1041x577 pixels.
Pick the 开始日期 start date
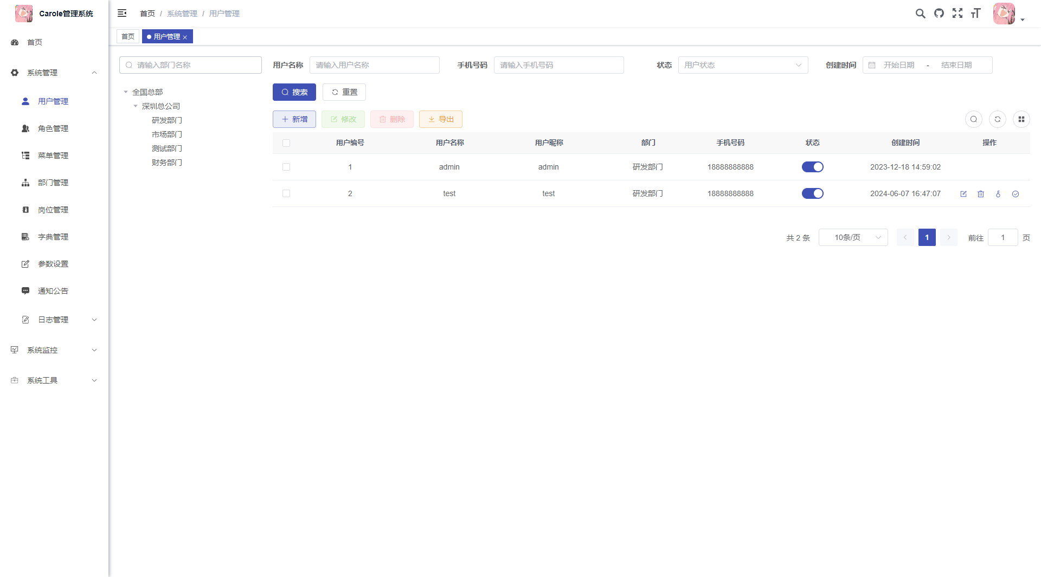(899, 65)
